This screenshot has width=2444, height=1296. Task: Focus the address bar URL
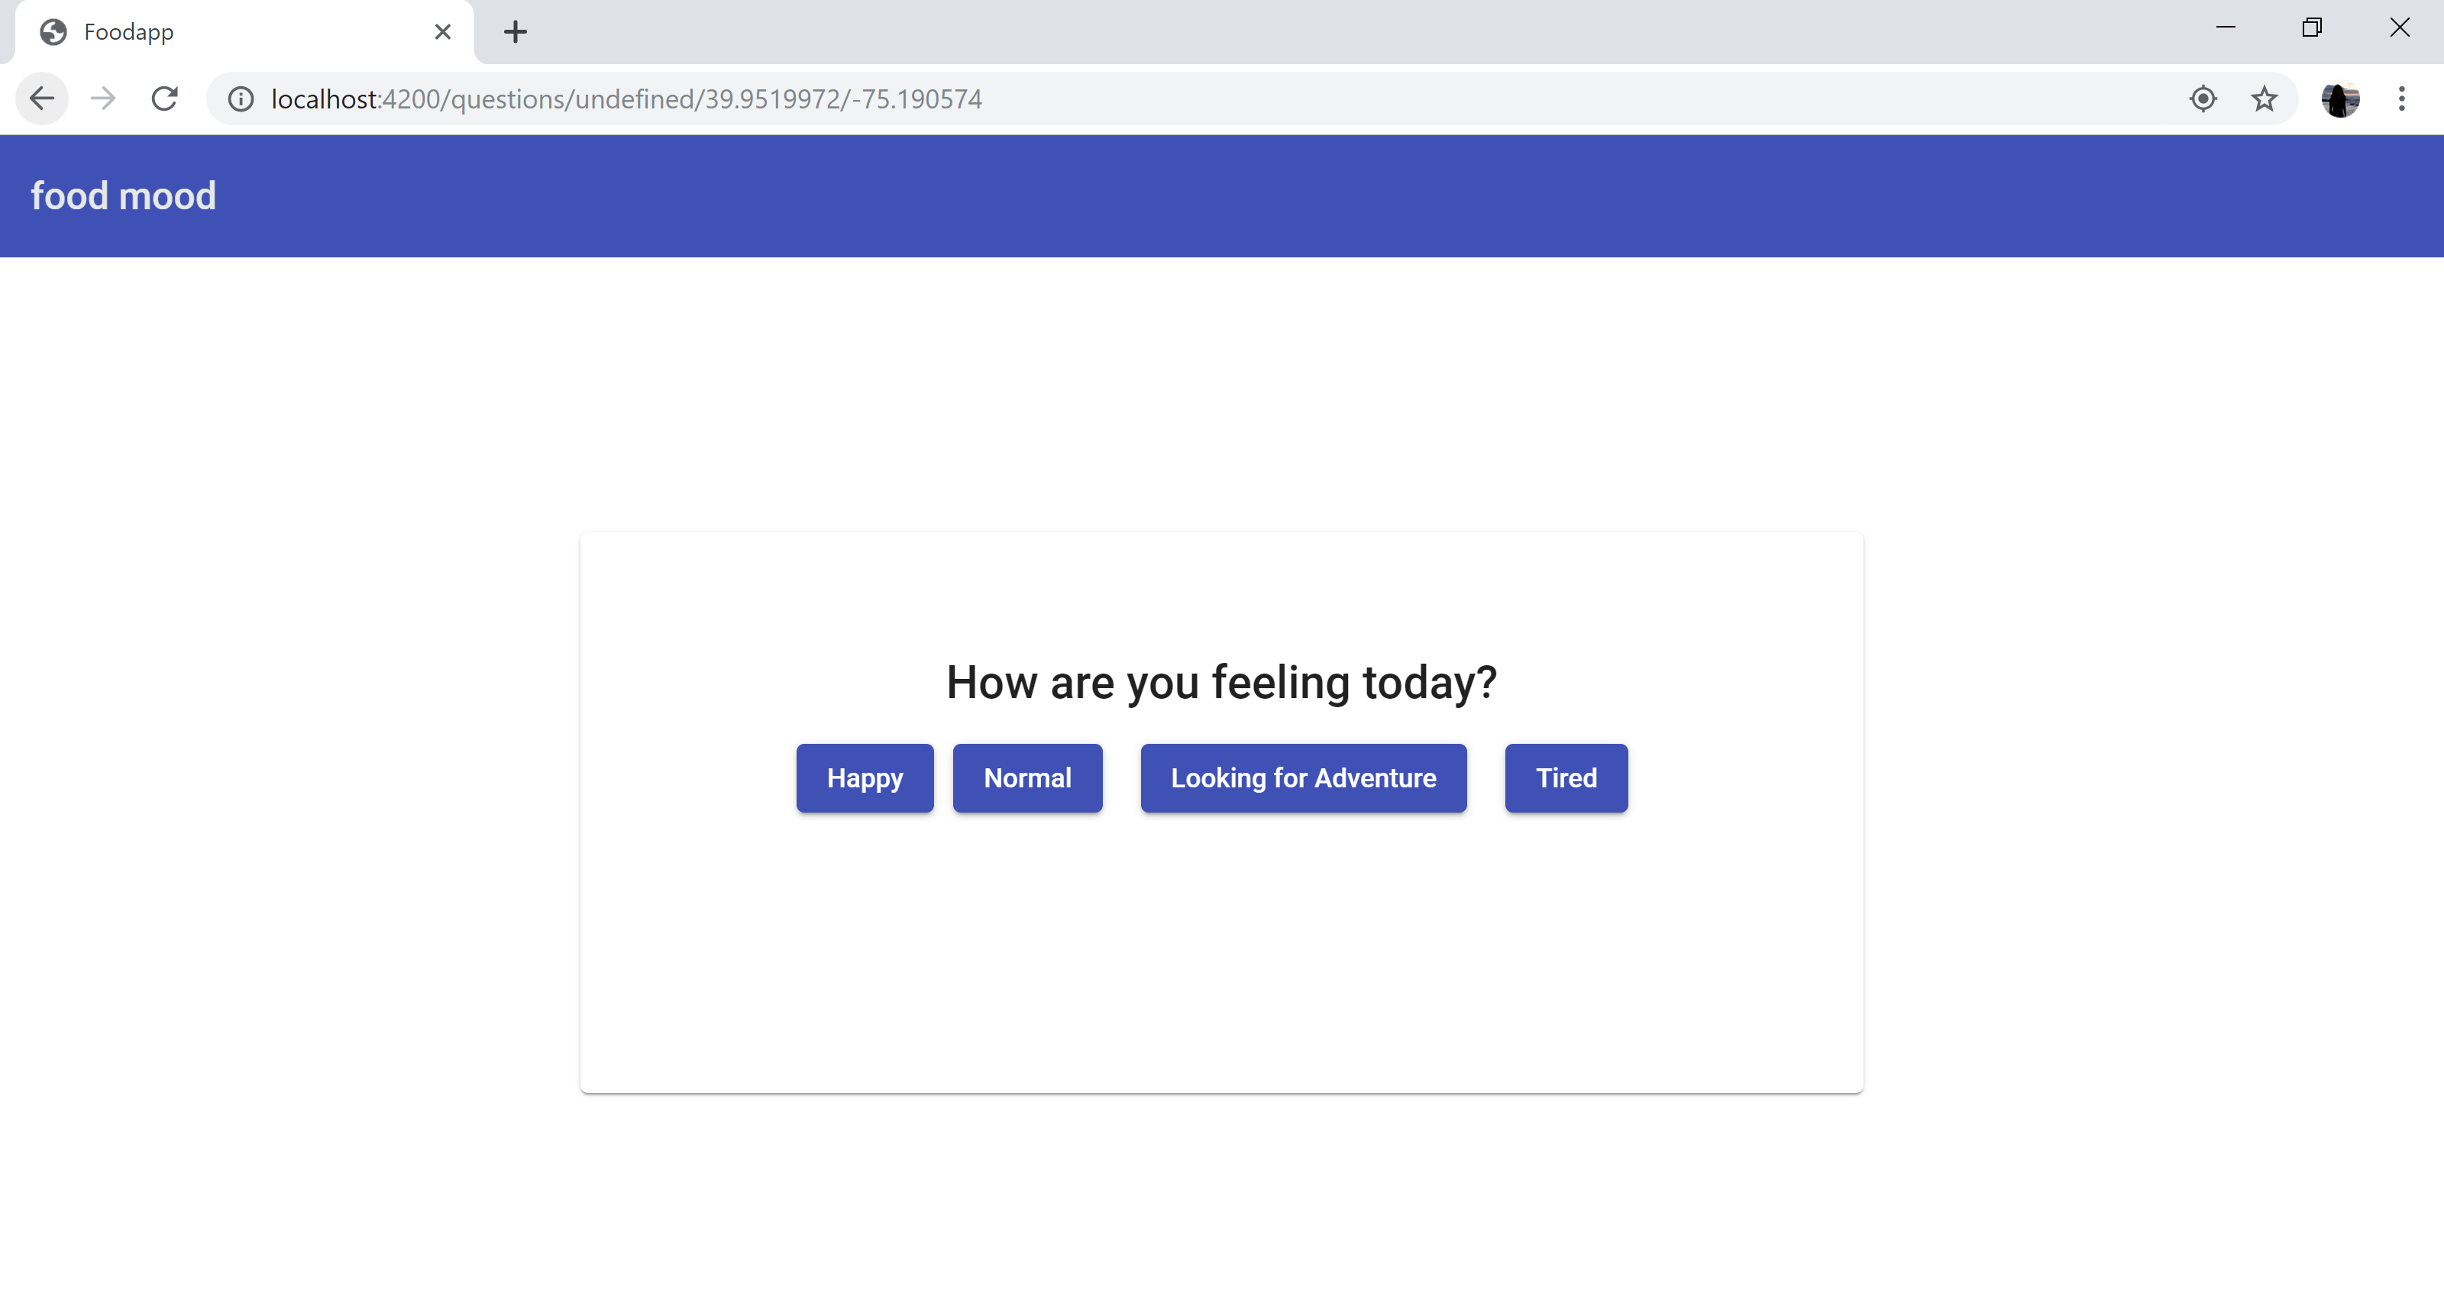click(x=626, y=99)
